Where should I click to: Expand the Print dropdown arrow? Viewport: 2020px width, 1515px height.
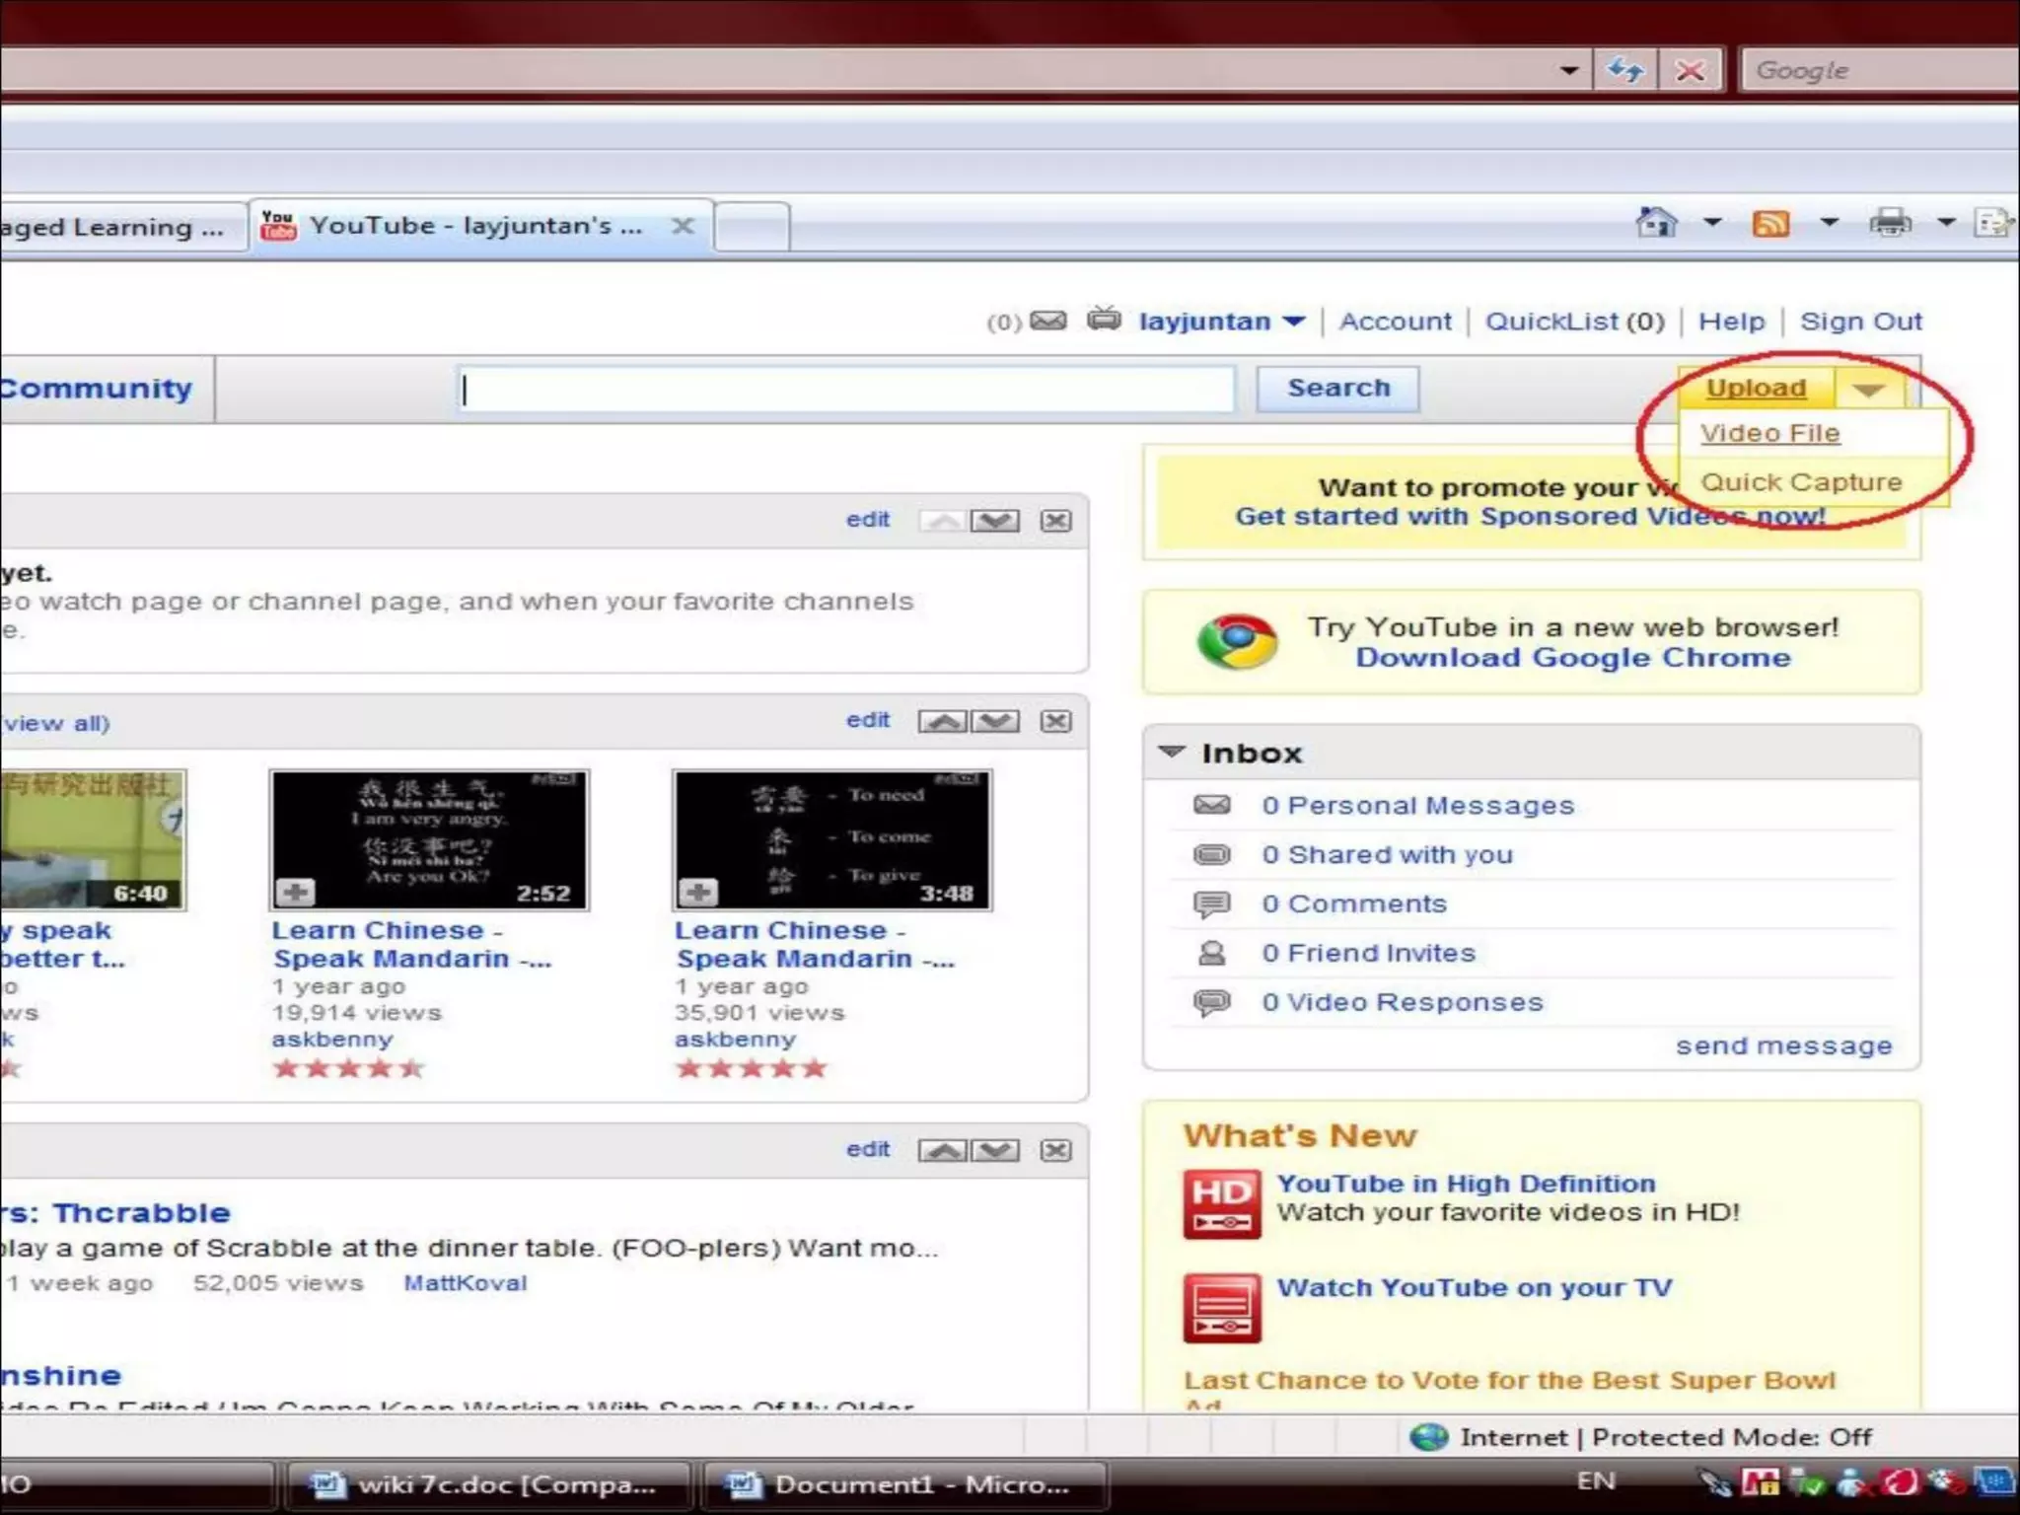pyautogui.click(x=1945, y=222)
